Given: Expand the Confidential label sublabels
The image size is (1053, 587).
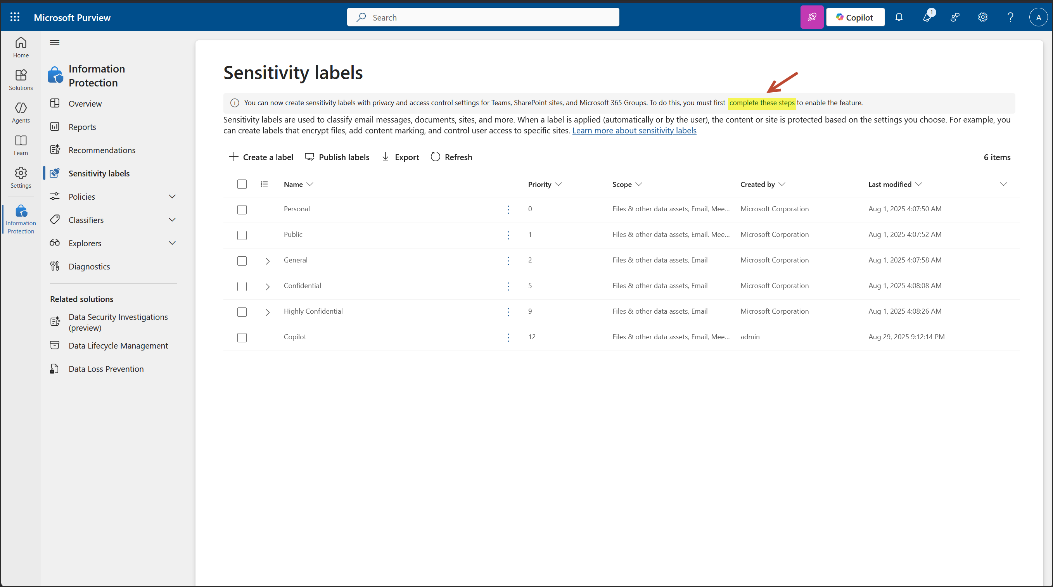Looking at the screenshot, I should tap(267, 287).
